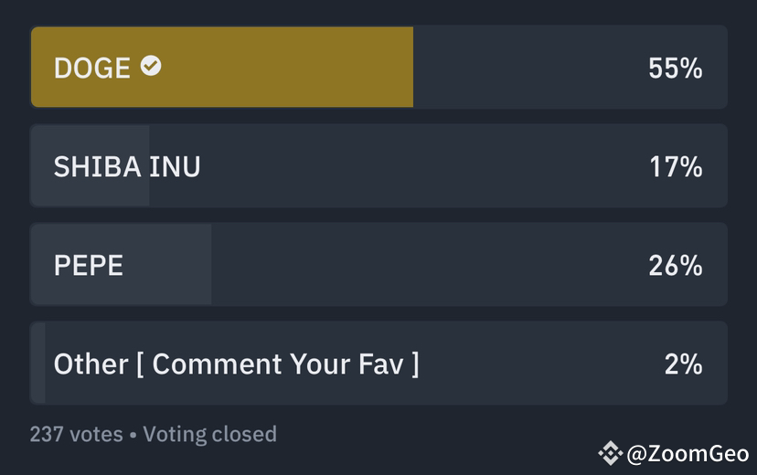Image resolution: width=757 pixels, height=475 pixels.
Task: Click the 55% result for DOGE
Action: 675,68
